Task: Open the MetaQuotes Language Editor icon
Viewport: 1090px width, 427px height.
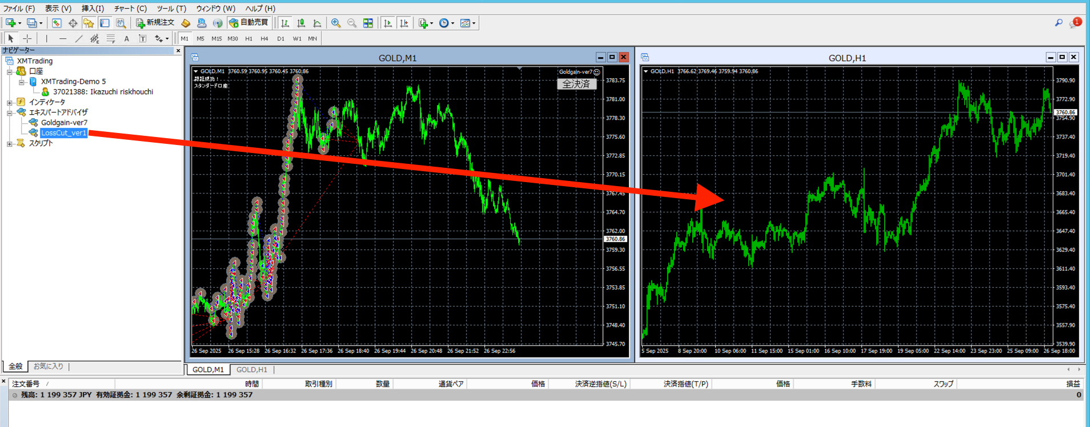Action: [186, 23]
